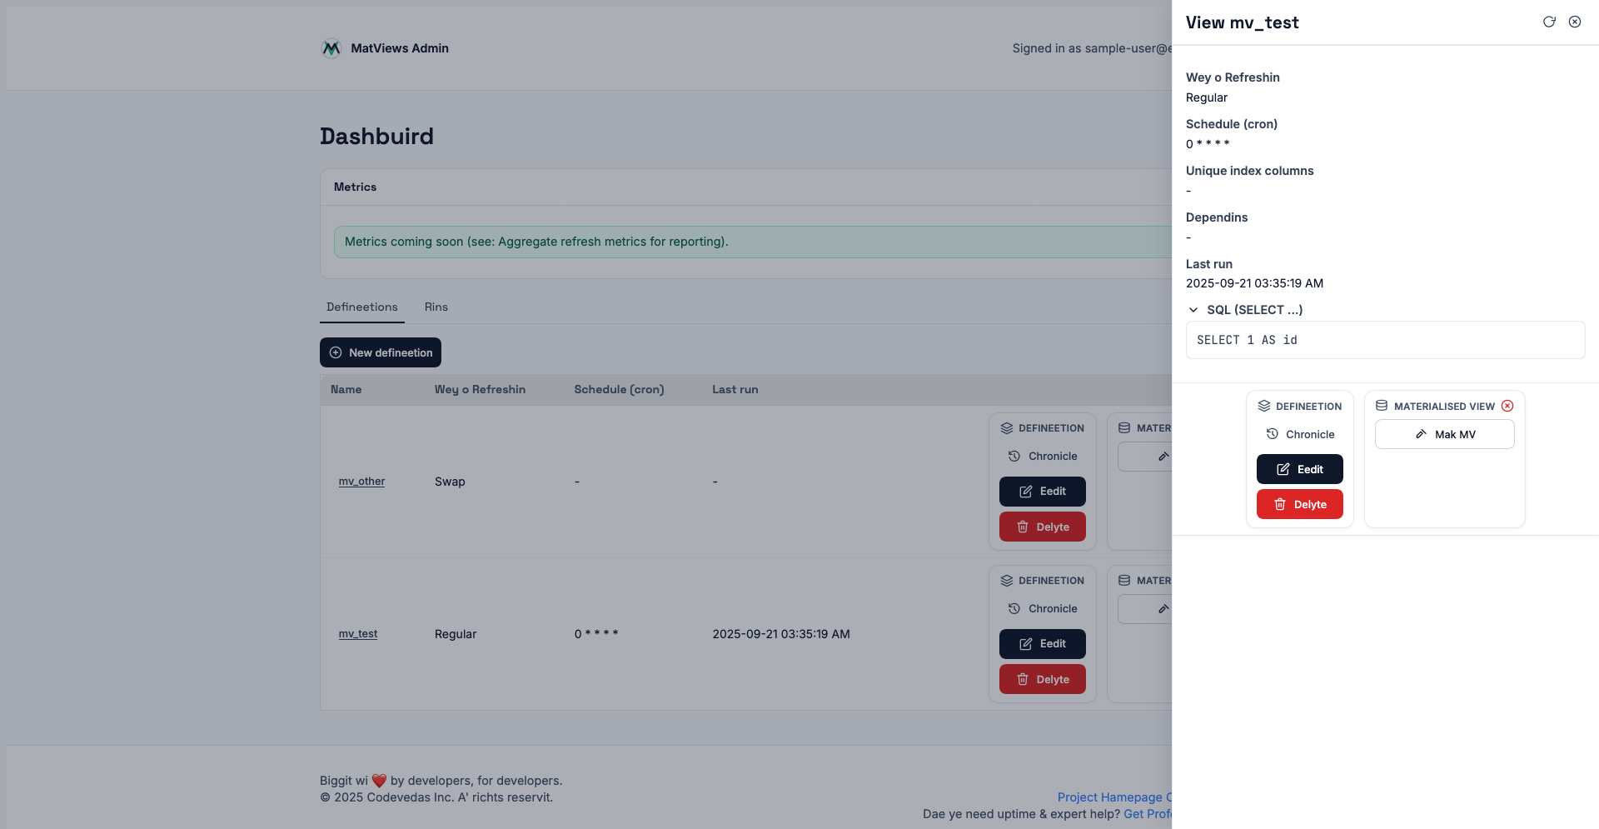Open Chronicle in the drawer panel
Screen dimensions: 1599x829
(x=1300, y=434)
